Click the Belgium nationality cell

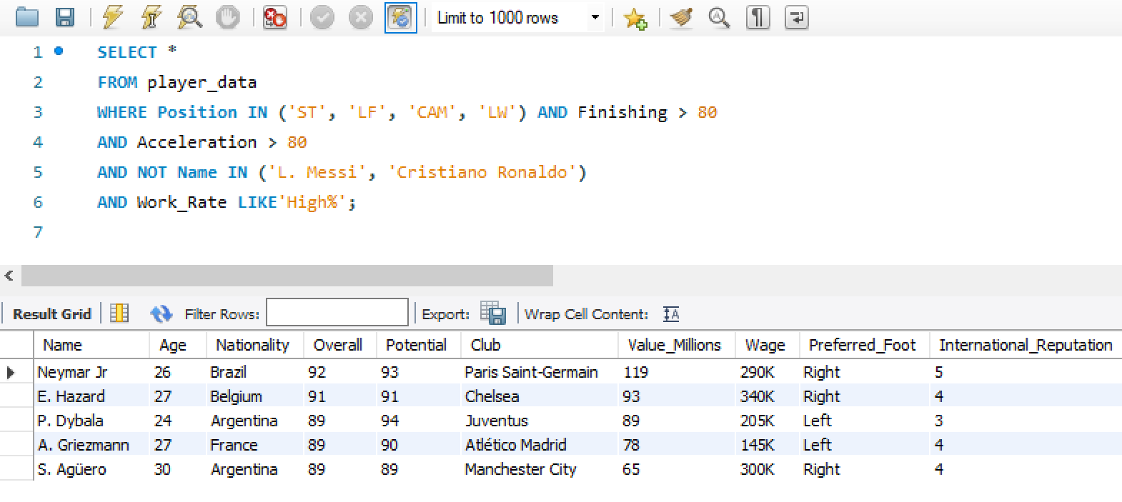pos(255,396)
